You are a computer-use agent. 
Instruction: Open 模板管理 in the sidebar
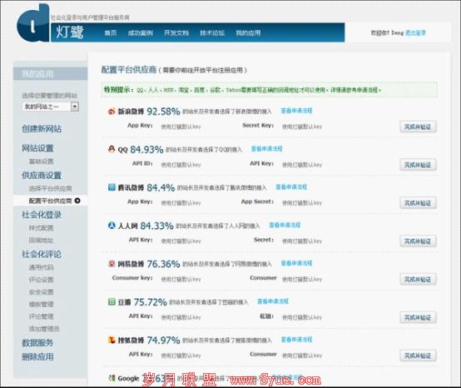point(41,304)
